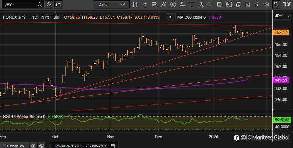Click the H158.28 high value in legend
Viewport: 293px width, 148px height.
pyautogui.click(x=90, y=17)
